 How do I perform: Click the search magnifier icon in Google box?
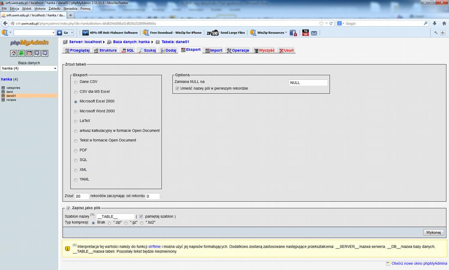point(425,24)
